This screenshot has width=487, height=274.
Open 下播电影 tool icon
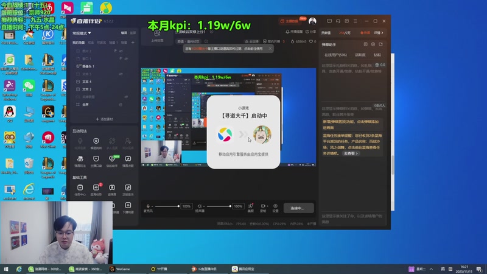128,205
